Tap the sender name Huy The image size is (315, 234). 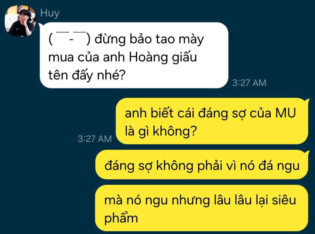(50, 13)
